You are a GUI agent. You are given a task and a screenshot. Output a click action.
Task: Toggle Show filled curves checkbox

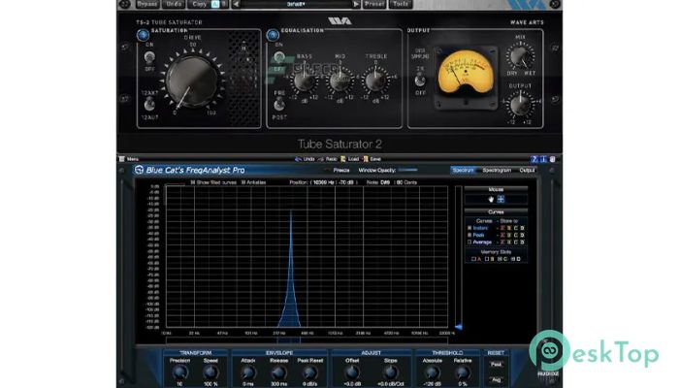tap(193, 182)
